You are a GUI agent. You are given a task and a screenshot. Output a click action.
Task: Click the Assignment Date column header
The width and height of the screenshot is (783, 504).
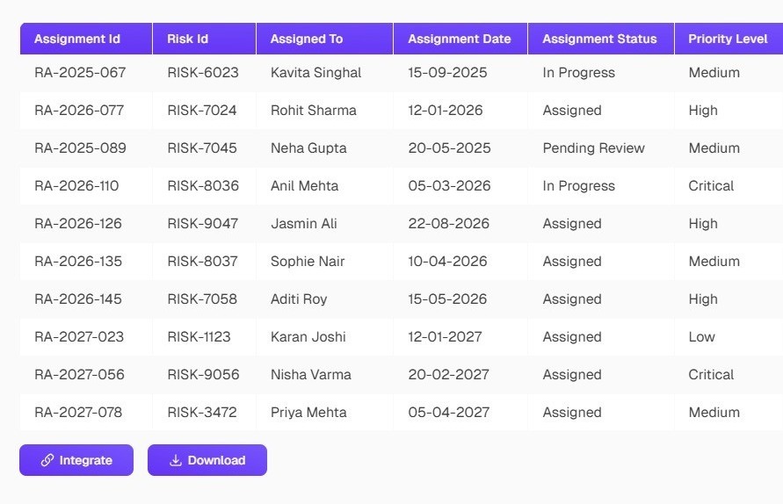(460, 39)
